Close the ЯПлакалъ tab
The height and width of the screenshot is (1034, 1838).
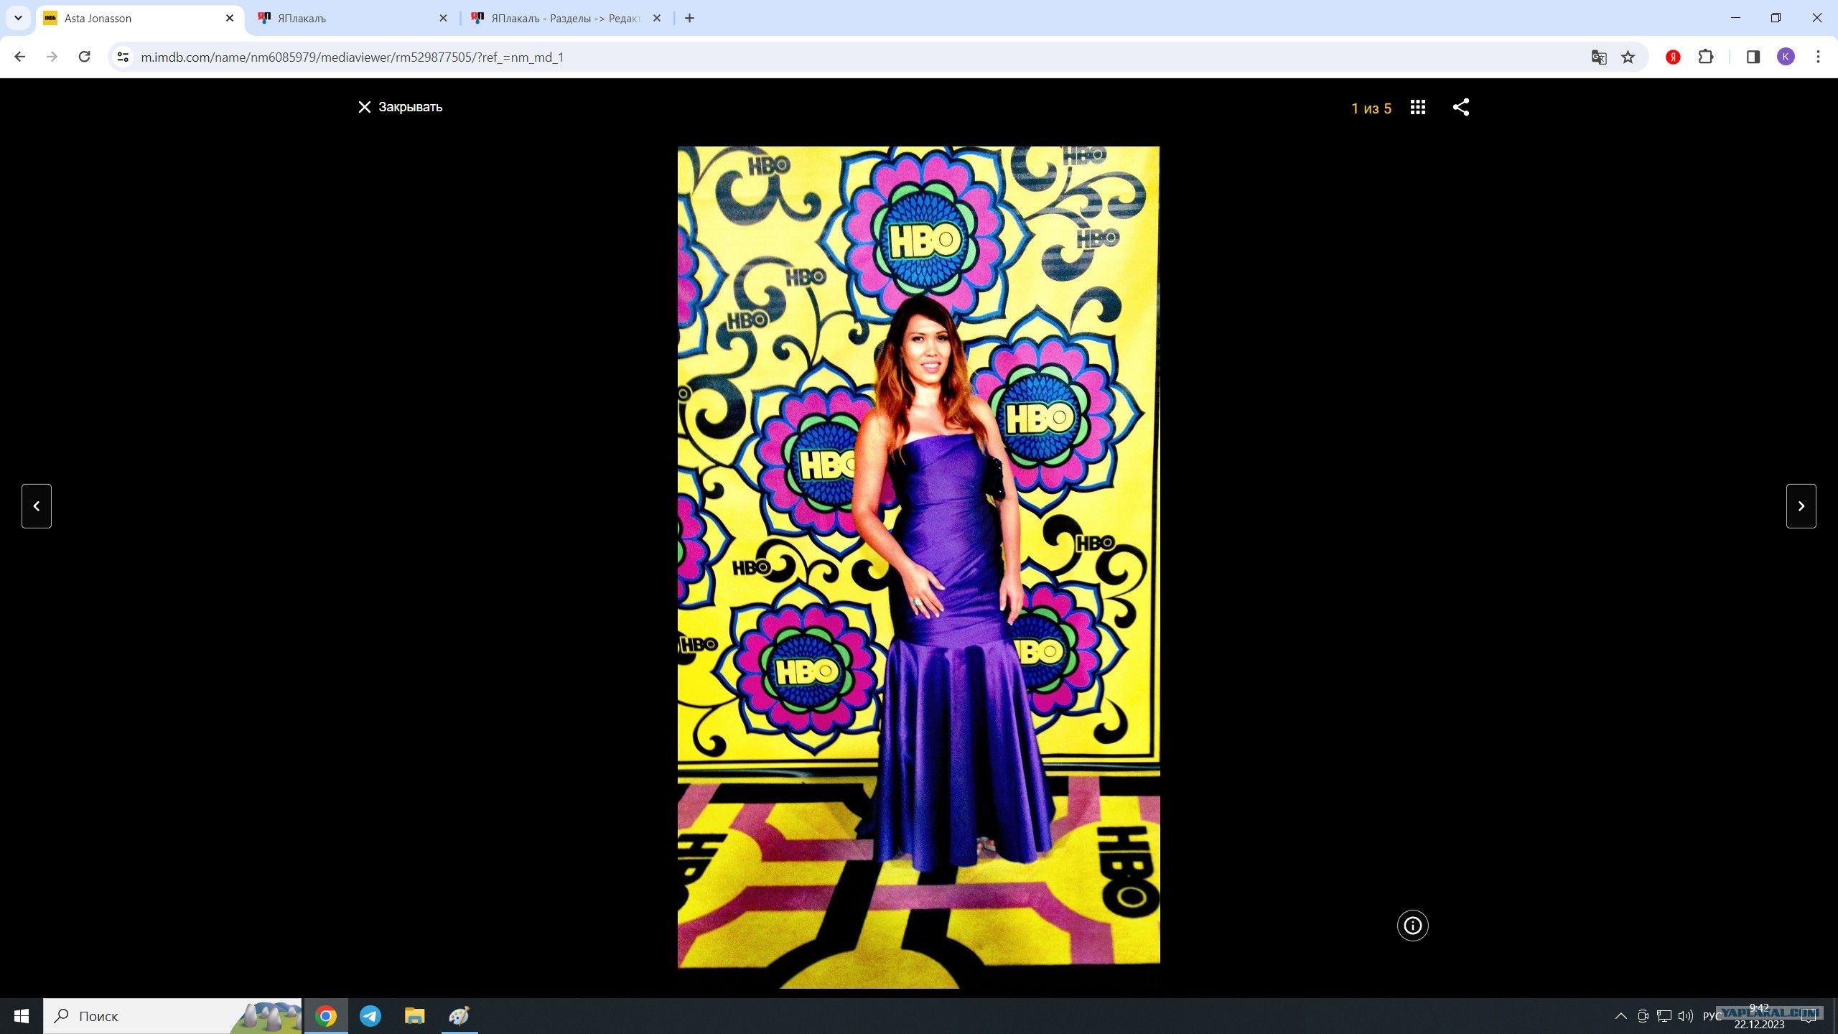point(443,19)
